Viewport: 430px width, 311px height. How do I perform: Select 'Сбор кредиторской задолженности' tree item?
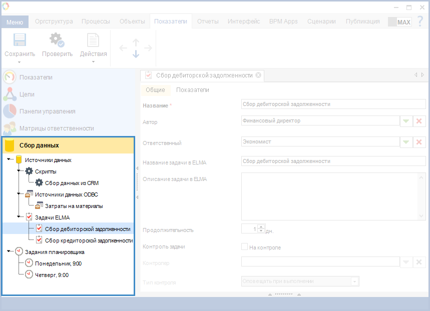(88, 240)
